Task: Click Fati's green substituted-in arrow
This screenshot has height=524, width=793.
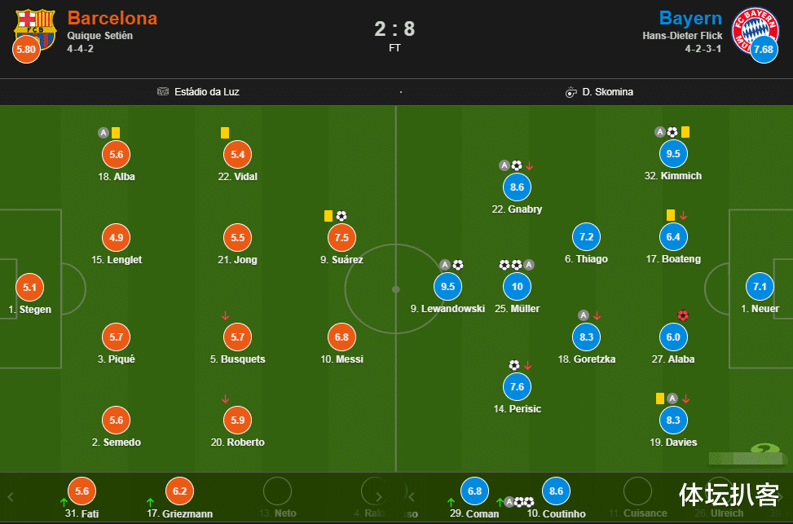Action: pos(64,502)
